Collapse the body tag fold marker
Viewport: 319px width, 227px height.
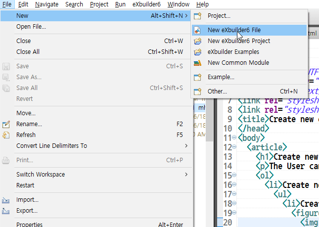(234, 138)
